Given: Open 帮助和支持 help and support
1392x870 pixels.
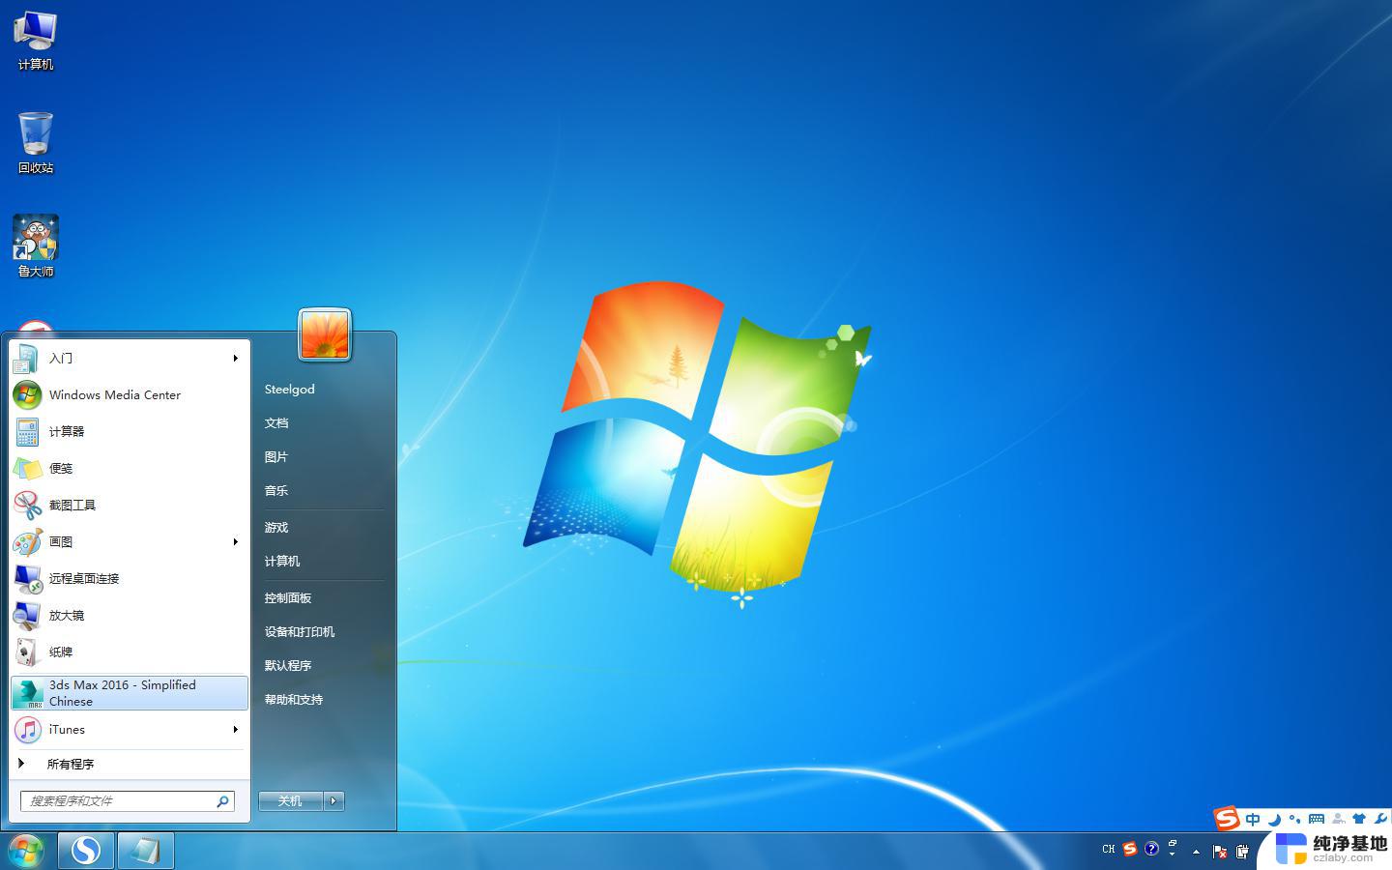Looking at the screenshot, I should pyautogui.click(x=324, y=699).
